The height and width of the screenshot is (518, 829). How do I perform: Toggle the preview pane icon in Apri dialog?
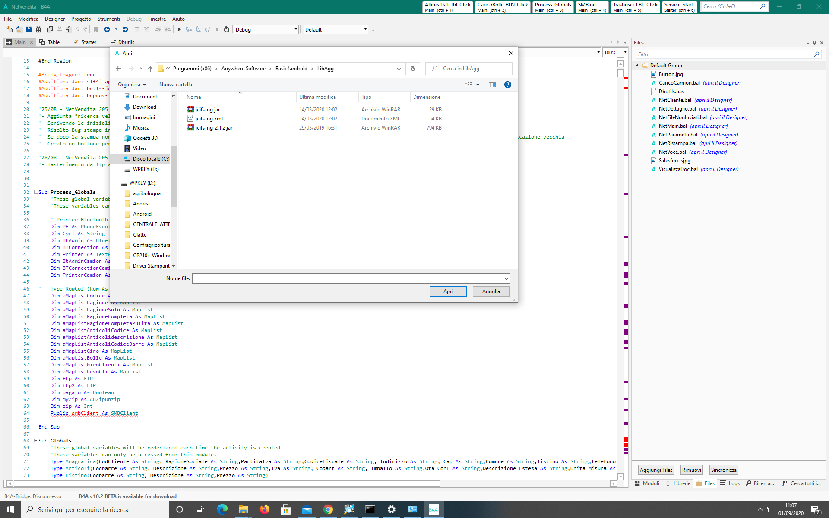pos(492,85)
